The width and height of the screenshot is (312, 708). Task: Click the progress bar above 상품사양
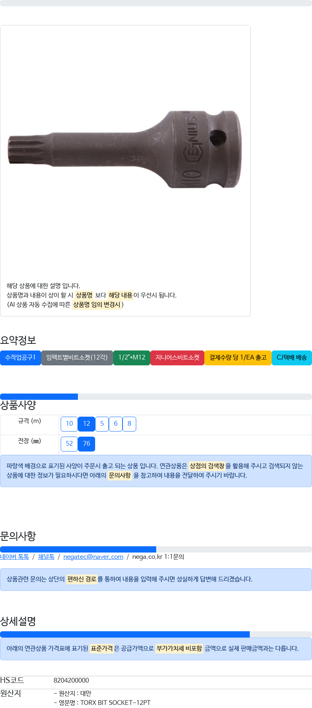pyautogui.click(x=156, y=397)
